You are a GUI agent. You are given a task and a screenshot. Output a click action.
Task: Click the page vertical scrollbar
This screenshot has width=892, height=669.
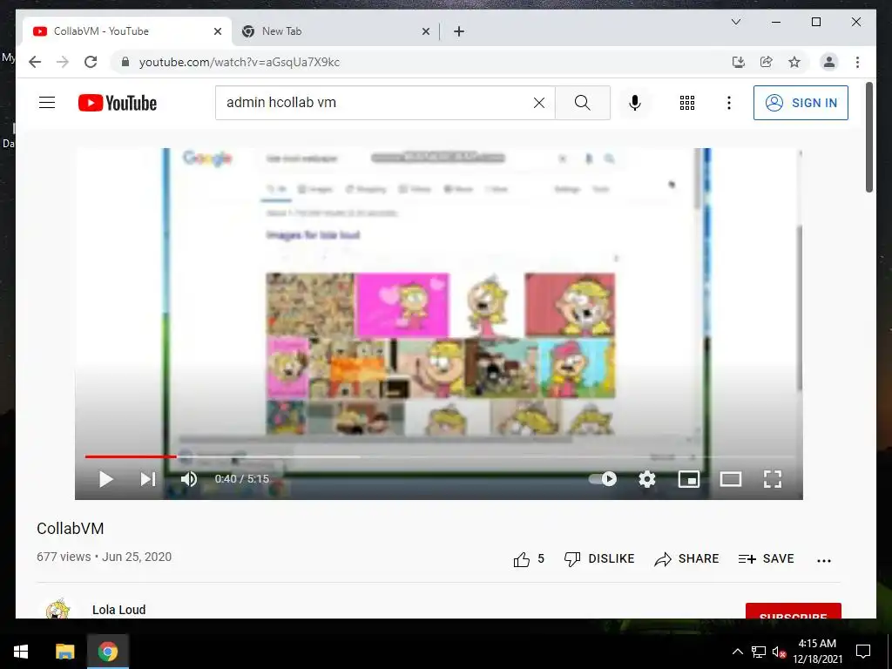[x=869, y=138]
